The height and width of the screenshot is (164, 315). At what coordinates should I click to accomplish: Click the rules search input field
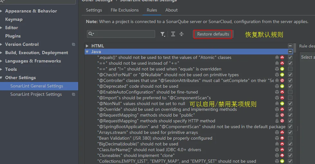point(121,34)
